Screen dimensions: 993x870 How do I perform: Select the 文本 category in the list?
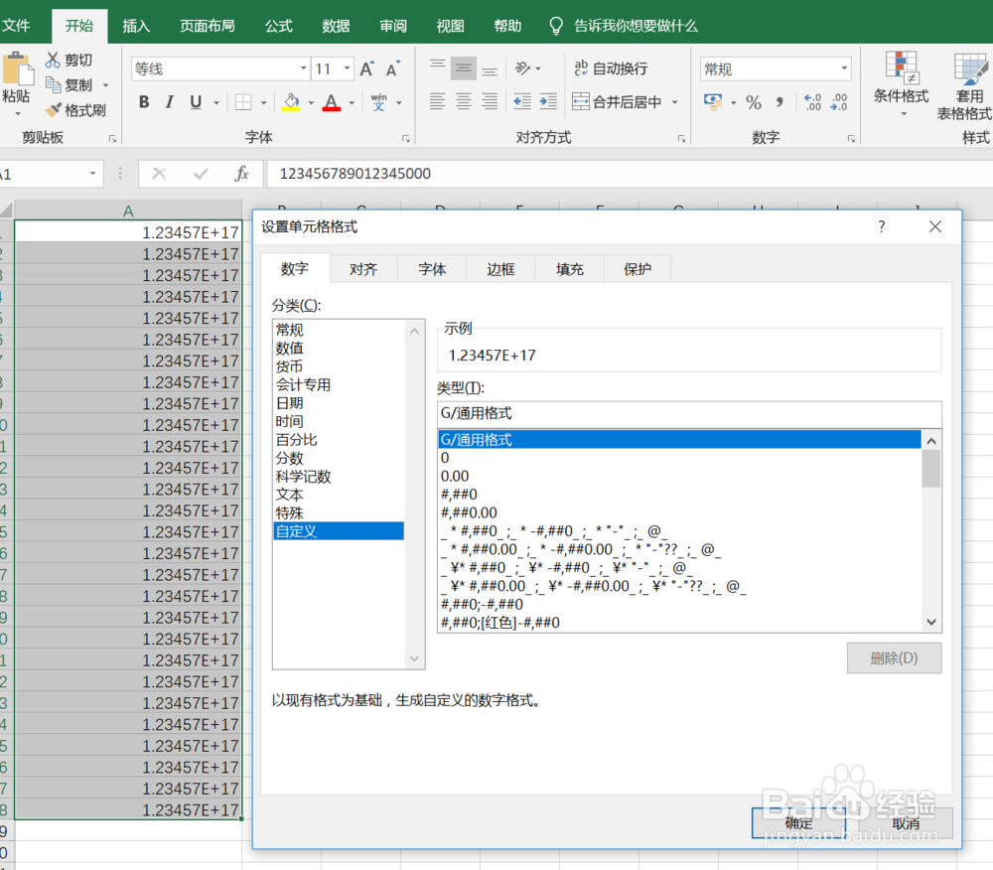click(289, 495)
